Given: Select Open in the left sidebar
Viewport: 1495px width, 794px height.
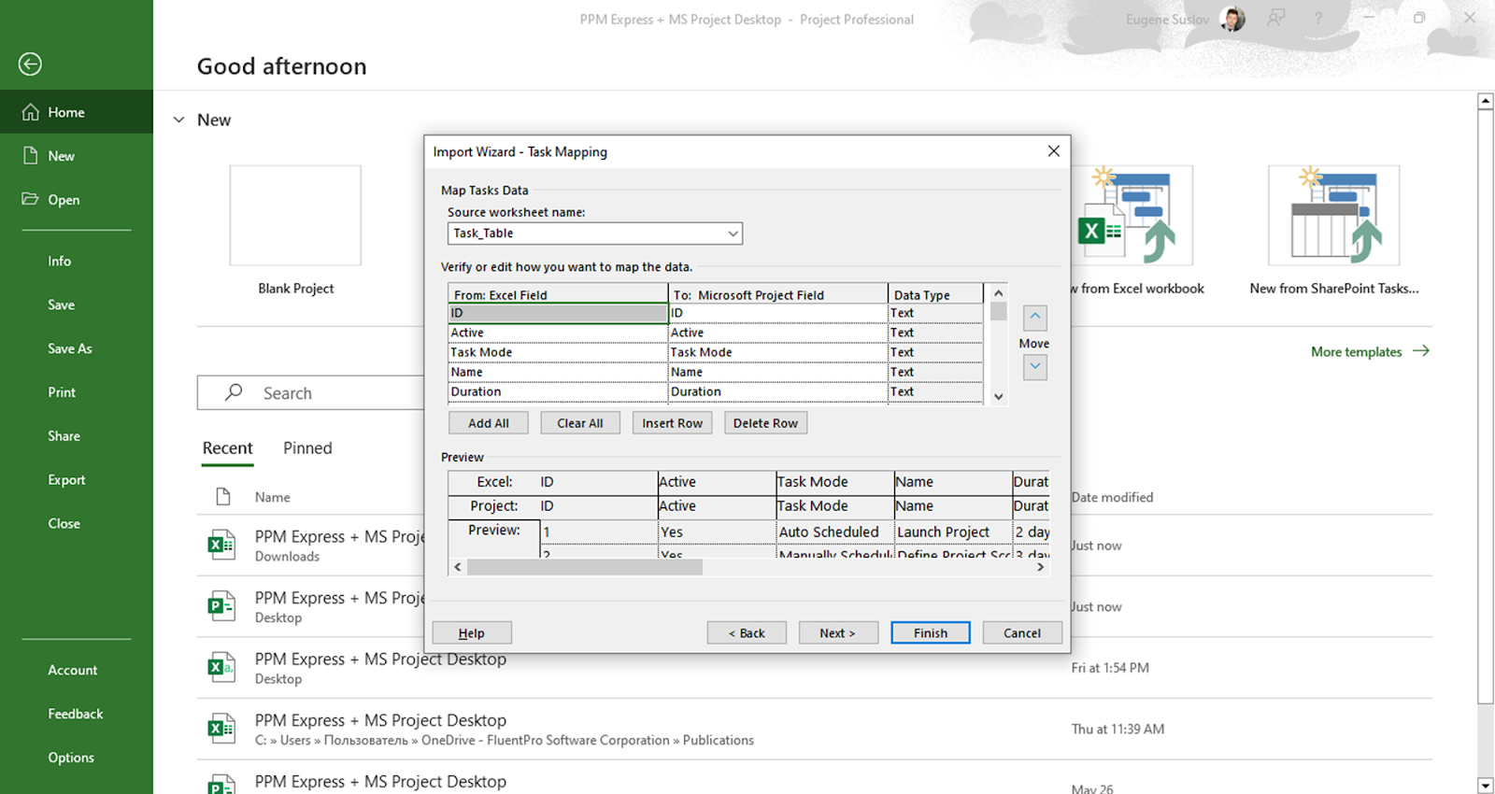Looking at the screenshot, I should (x=77, y=200).
